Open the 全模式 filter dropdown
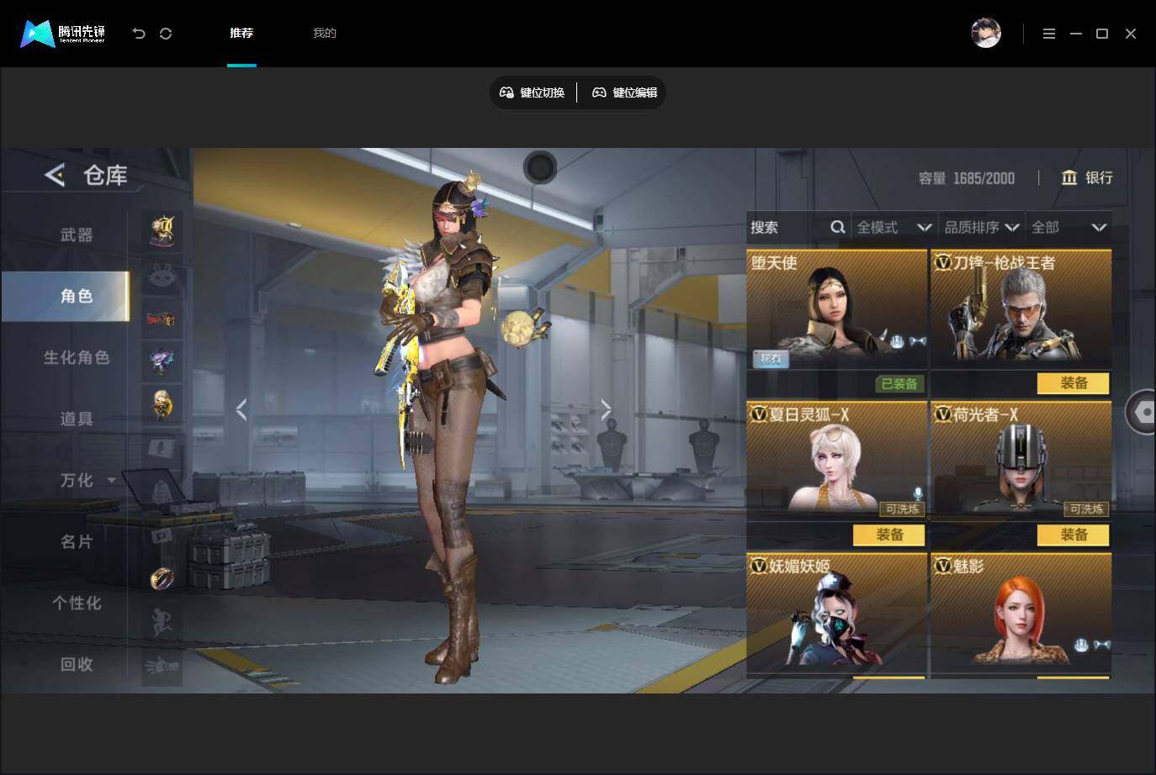This screenshot has height=775, width=1156. [894, 227]
